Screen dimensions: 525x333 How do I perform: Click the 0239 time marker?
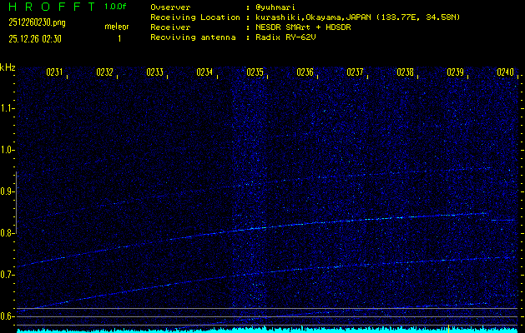(455, 73)
